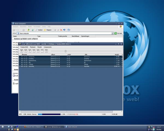Open the Foobar2000 menu
This screenshot has height=131, width=164.
click(24, 47)
